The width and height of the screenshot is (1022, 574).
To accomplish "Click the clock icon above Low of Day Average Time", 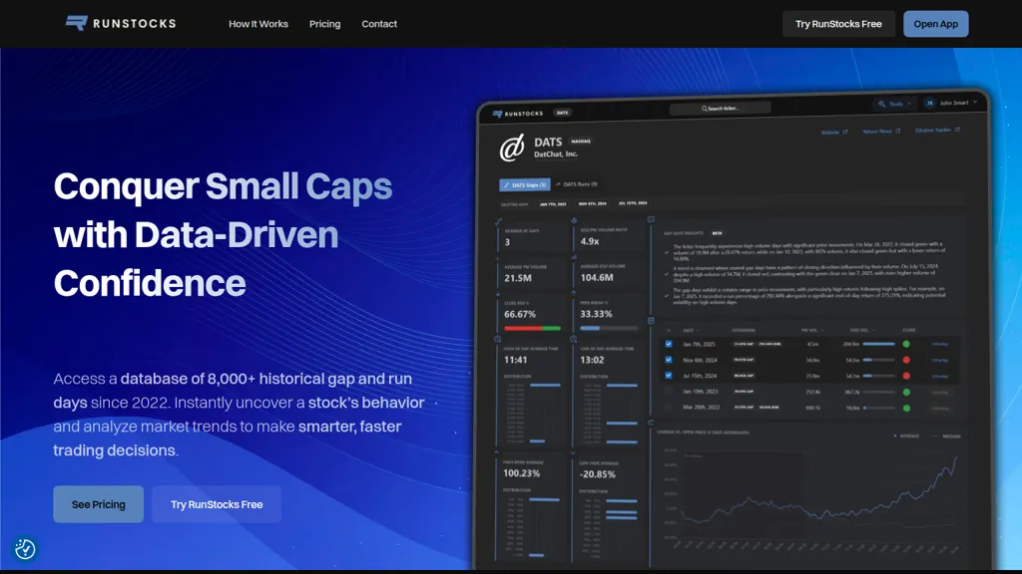I will [574, 339].
